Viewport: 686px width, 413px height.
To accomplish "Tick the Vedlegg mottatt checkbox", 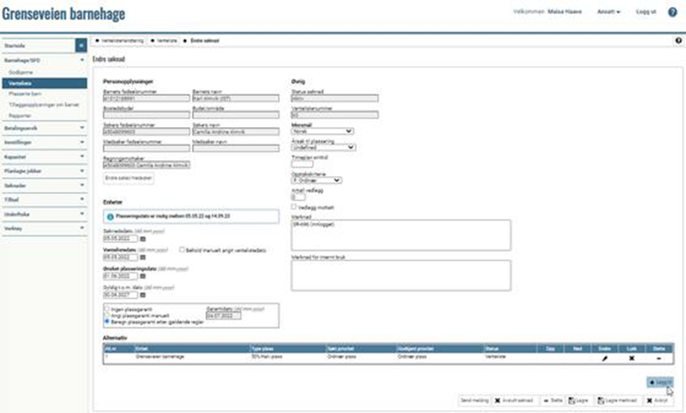I will pos(294,206).
